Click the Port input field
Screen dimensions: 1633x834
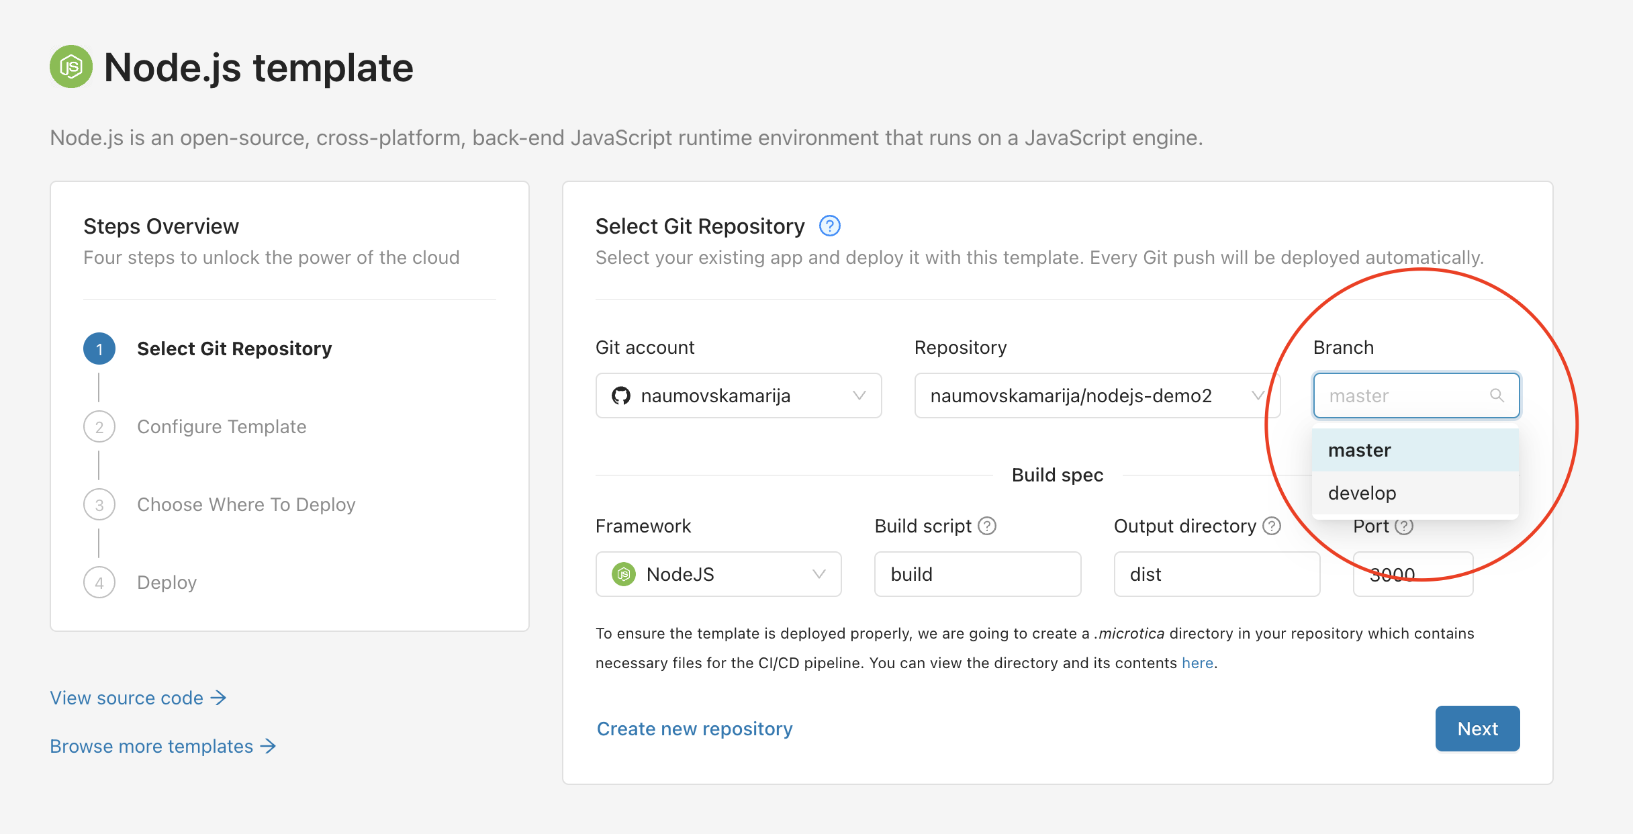[x=1413, y=574]
